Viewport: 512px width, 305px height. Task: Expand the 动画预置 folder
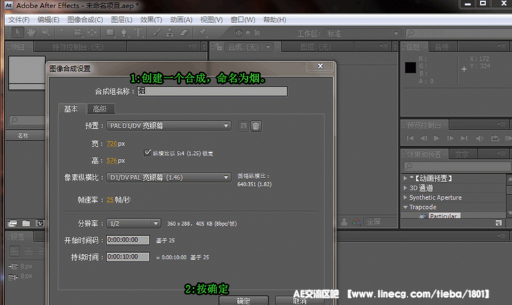406,178
